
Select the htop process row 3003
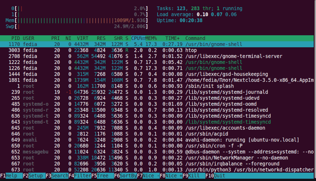[157, 50]
